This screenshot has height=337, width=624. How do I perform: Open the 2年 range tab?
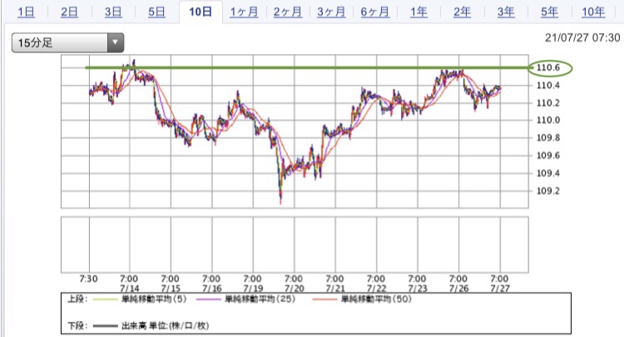462,12
